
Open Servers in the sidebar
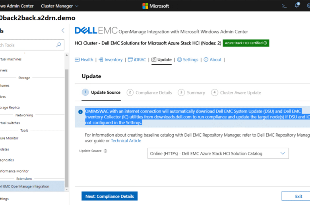(x=4, y=70)
